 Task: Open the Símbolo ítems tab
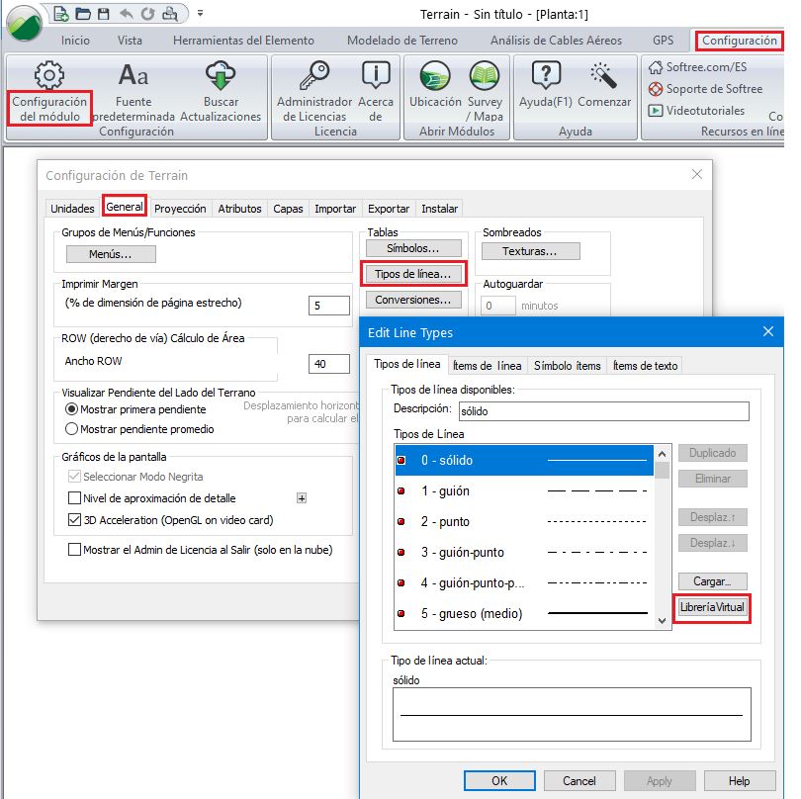pos(567,366)
